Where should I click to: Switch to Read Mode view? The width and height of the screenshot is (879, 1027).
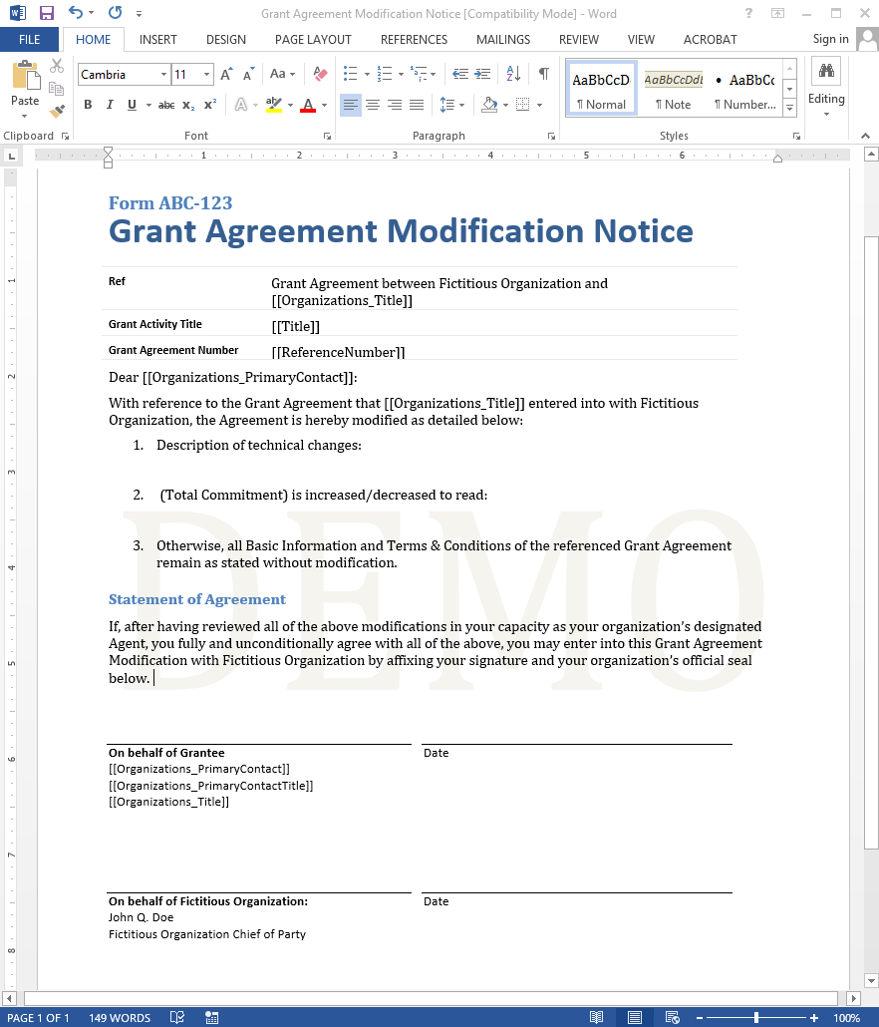coord(596,1017)
